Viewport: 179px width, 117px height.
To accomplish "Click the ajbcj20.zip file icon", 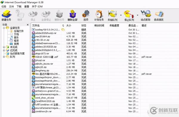I will pyautogui.click(x=33, y=67).
